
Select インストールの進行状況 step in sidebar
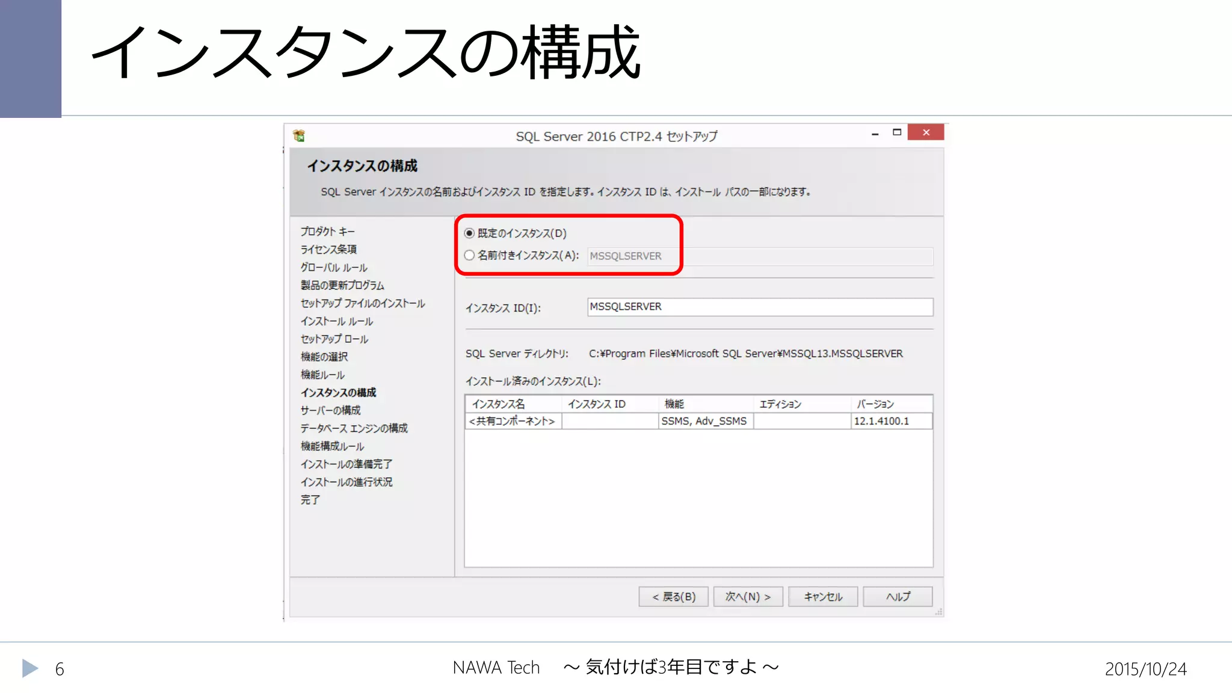pos(346,482)
